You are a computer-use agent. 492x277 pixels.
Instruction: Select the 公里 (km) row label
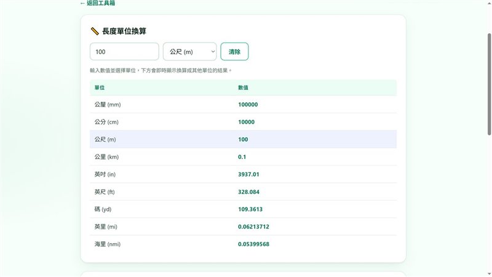click(106, 157)
